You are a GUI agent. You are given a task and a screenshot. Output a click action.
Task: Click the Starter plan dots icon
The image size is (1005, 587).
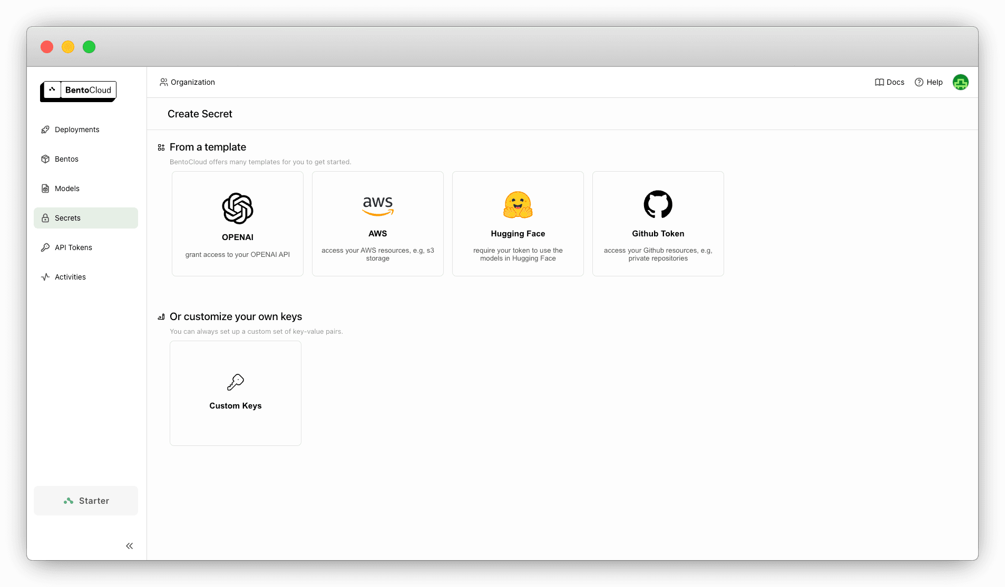(x=69, y=501)
